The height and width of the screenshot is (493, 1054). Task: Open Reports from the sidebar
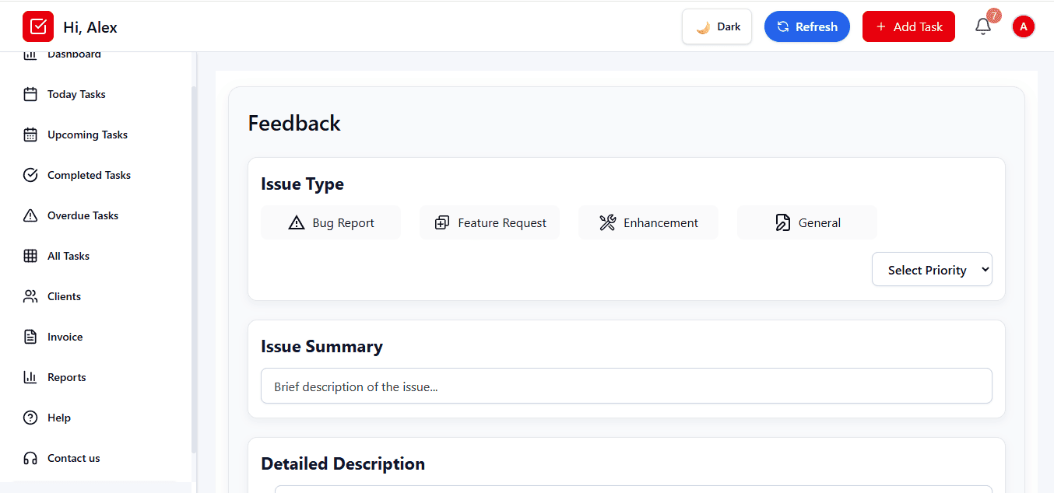[66, 377]
